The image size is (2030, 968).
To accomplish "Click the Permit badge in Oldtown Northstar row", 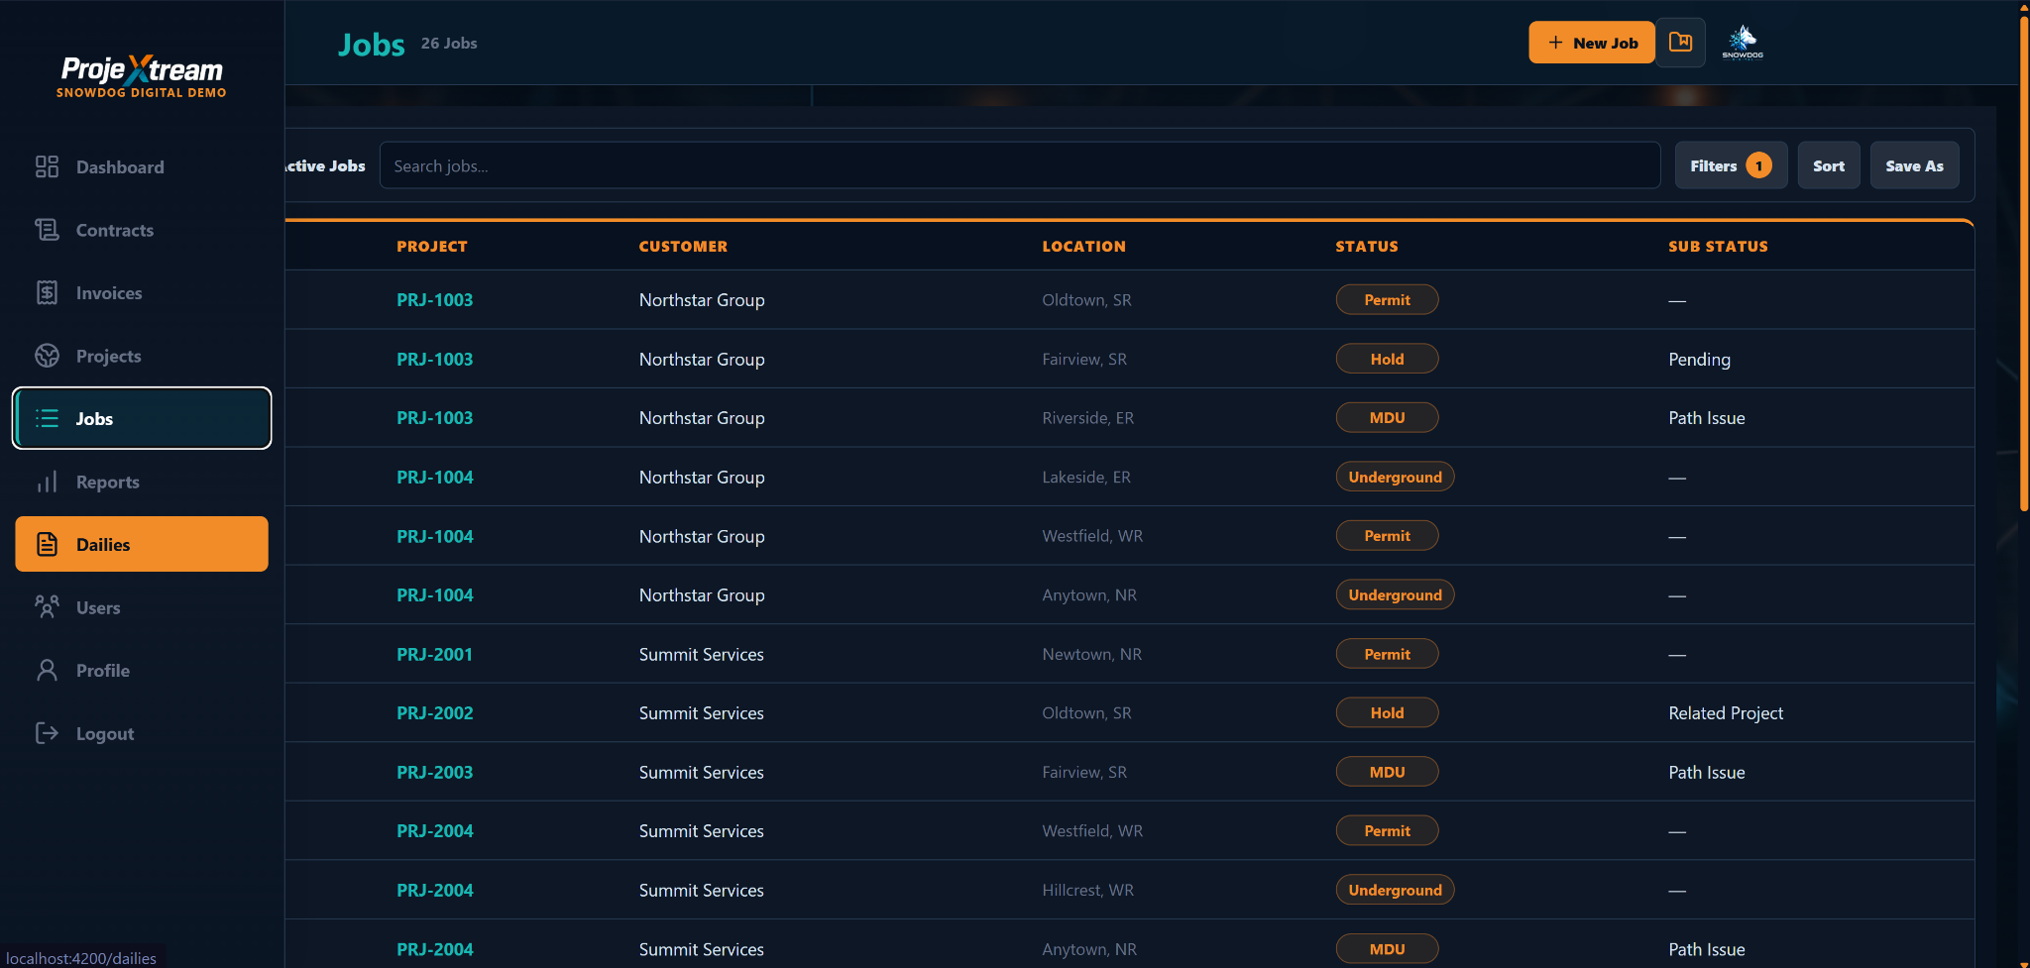I will 1387,299.
